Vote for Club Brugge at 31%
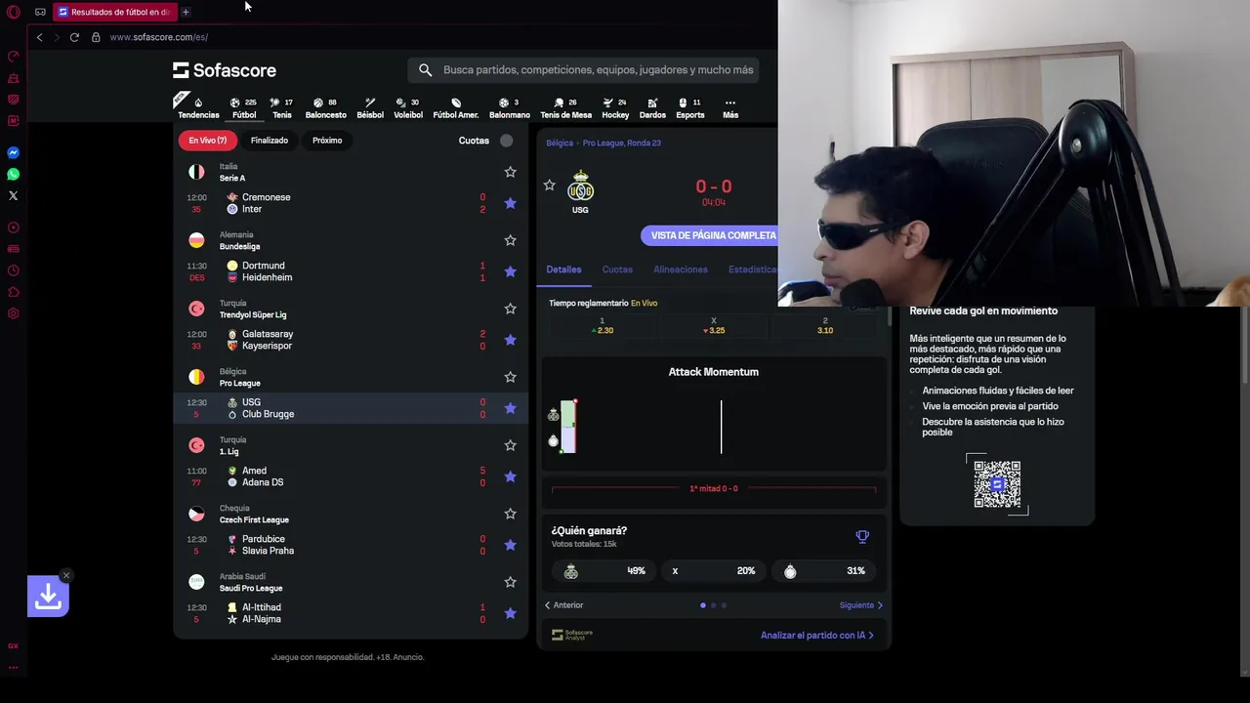1250x703 pixels. [x=826, y=571]
